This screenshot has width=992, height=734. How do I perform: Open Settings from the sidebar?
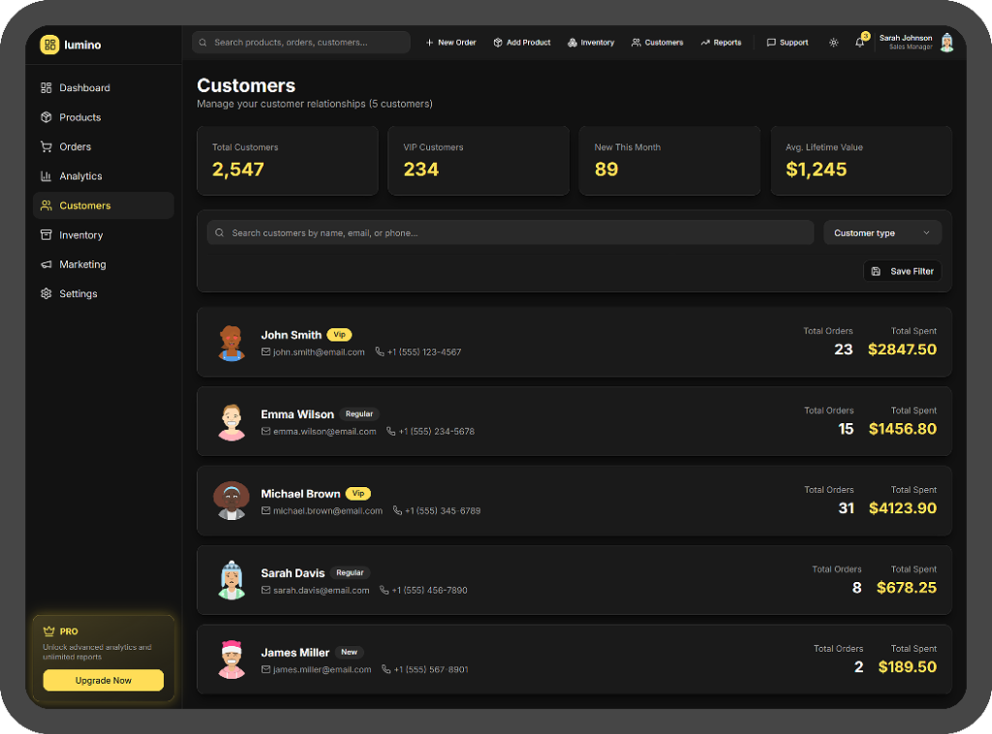(x=77, y=294)
